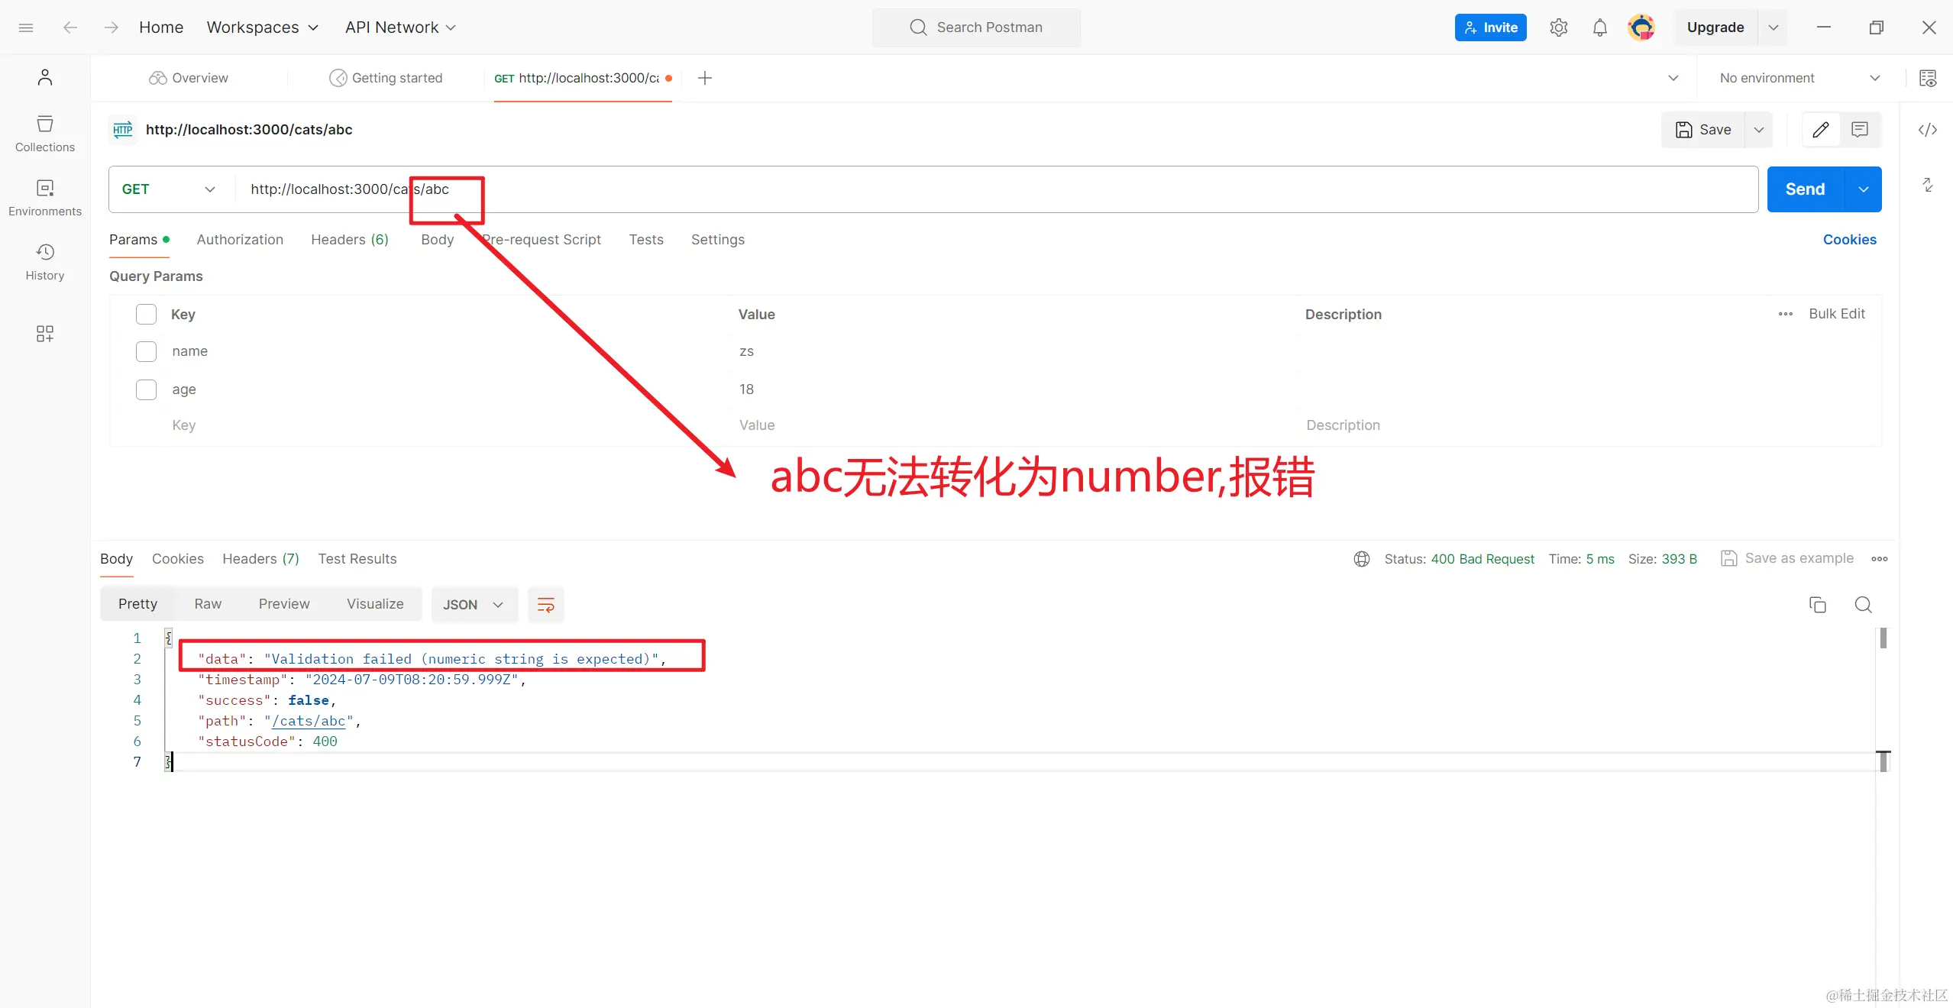The width and height of the screenshot is (1953, 1008).
Task: Switch to Raw response view
Action: click(x=207, y=603)
